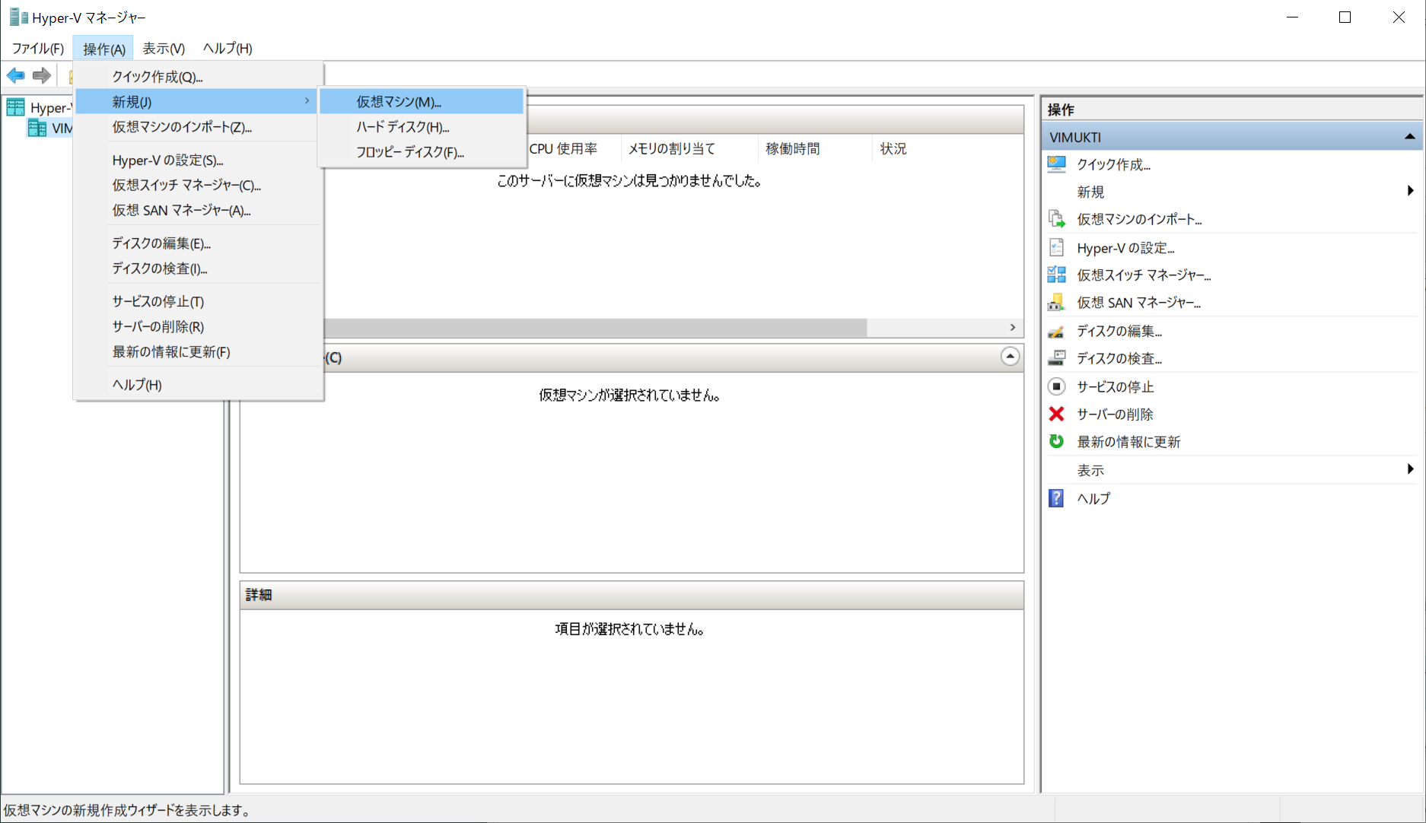Click 最新の情報に更新 link in Actions pane
1426x823 pixels.
point(1128,441)
